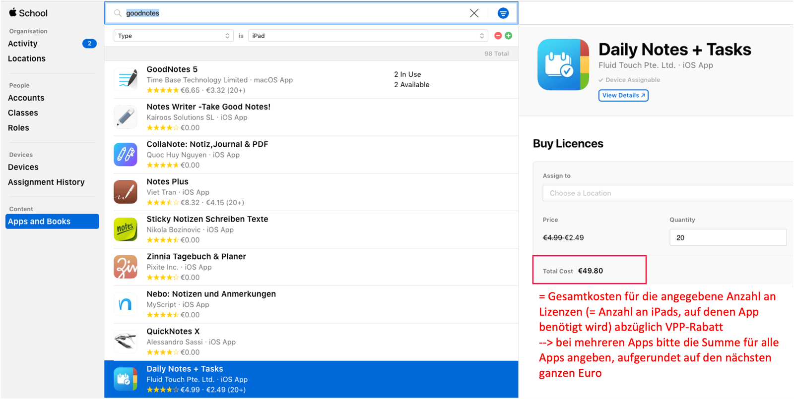Click the Buy Licences heading
The image size is (794, 399).
568,144
